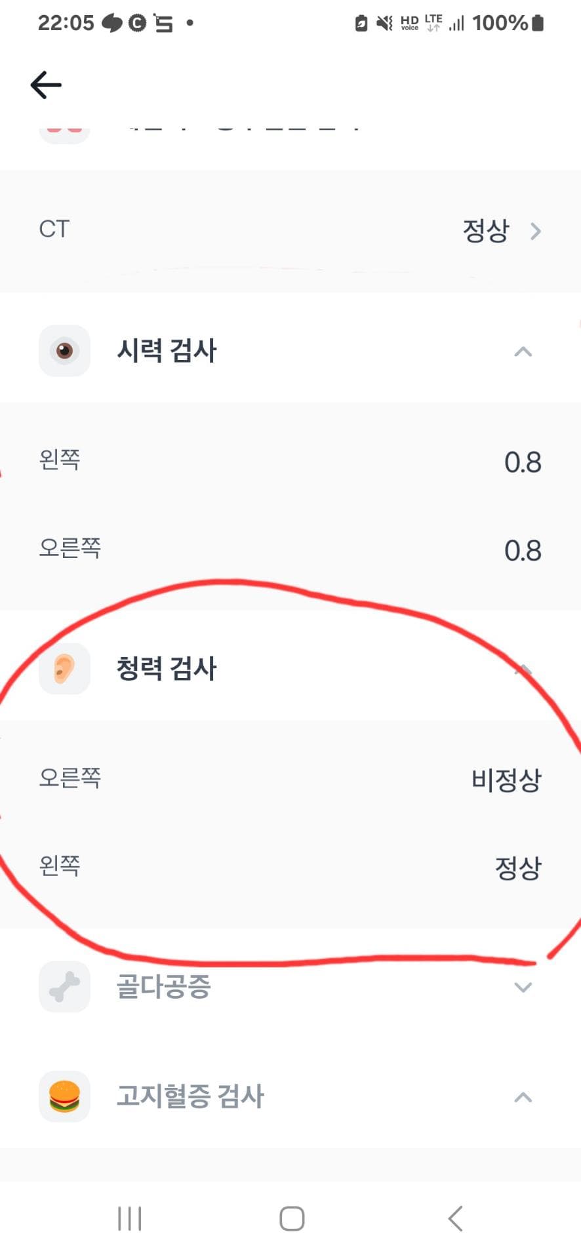The height and width of the screenshot is (1259, 581).
Task: Tap the back arrow at top
Action: (x=46, y=85)
